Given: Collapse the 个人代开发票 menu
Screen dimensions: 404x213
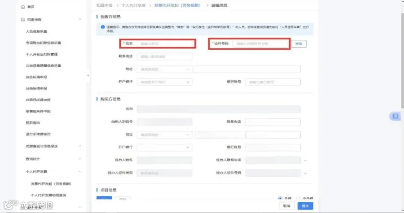Looking at the screenshot, I should tap(80, 172).
